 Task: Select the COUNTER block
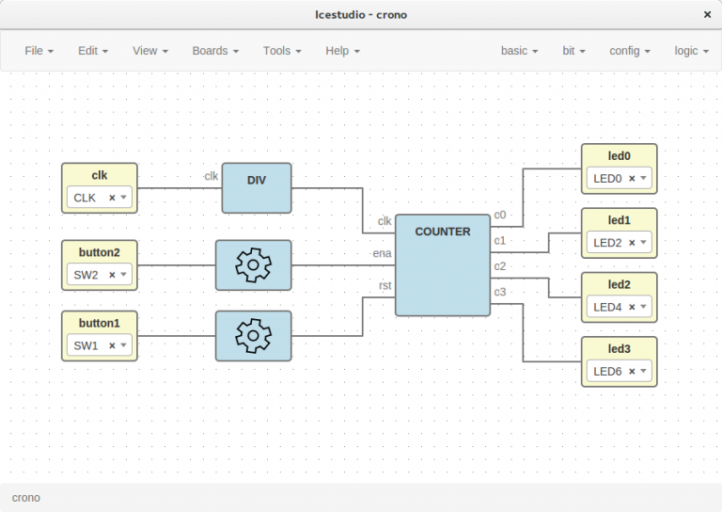tap(443, 264)
